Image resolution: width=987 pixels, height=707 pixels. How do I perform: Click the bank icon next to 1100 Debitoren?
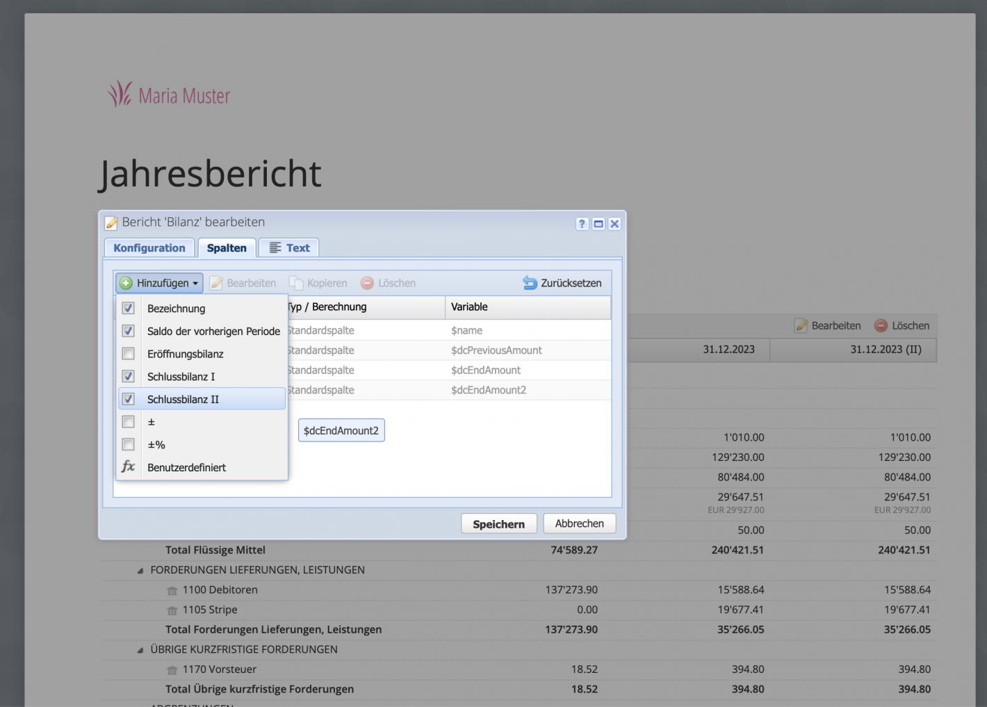click(172, 590)
